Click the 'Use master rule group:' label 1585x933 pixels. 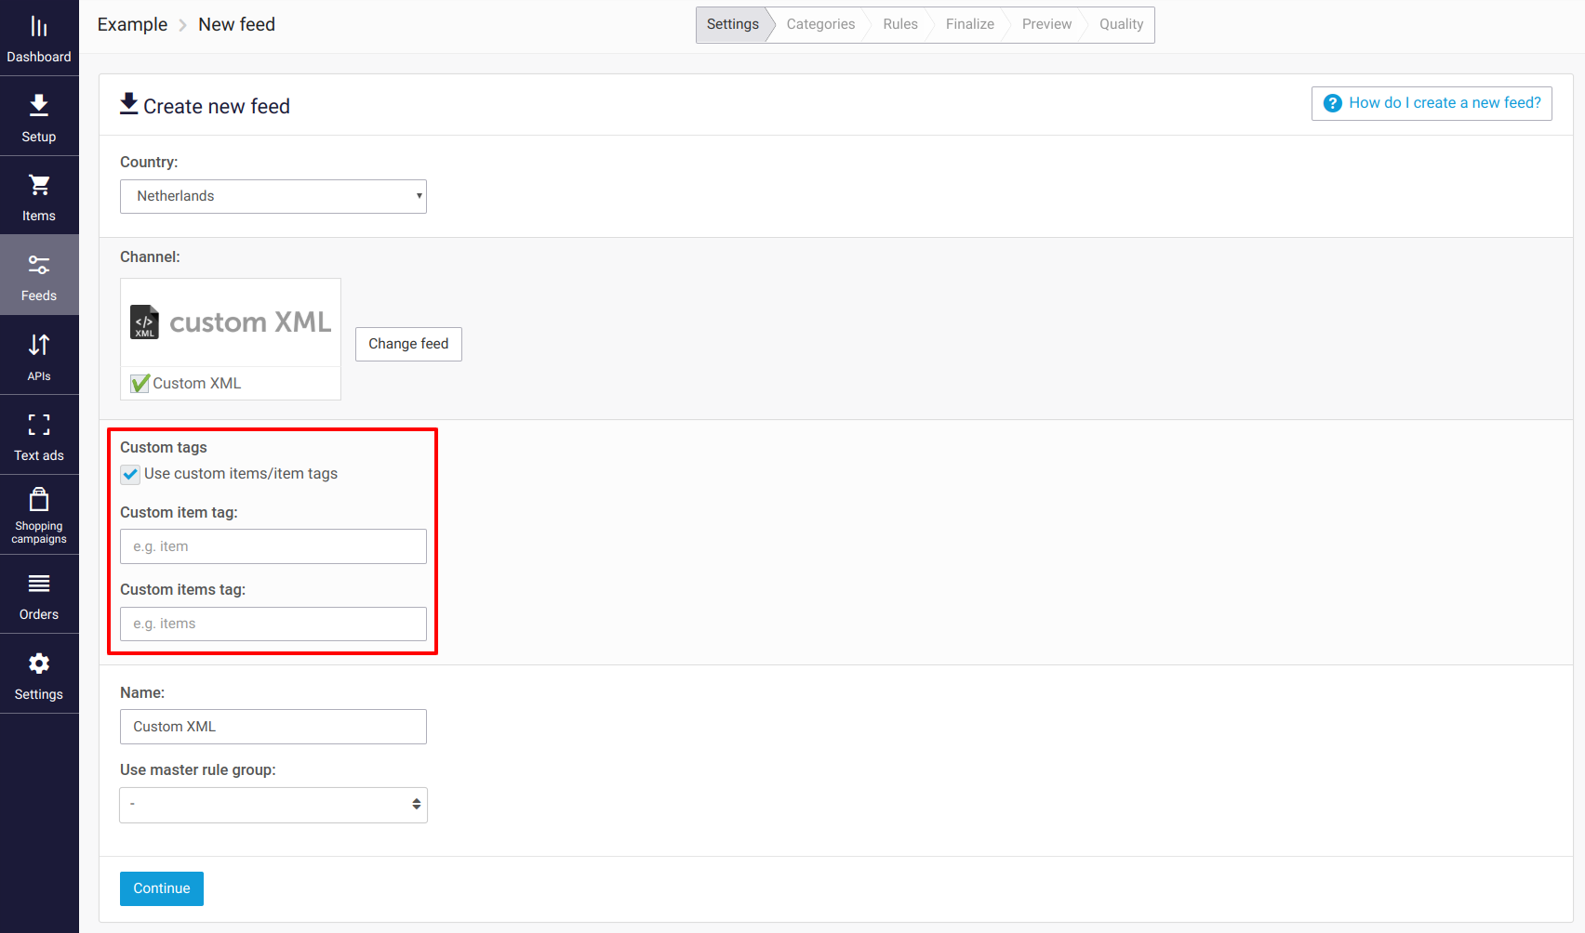point(198,769)
